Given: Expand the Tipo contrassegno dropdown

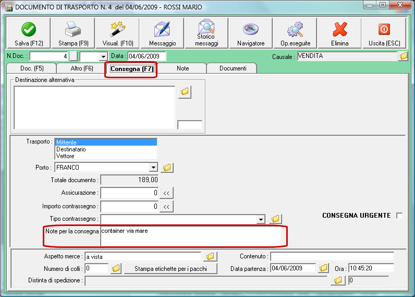Looking at the screenshot, I should click(x=261, y=219).
